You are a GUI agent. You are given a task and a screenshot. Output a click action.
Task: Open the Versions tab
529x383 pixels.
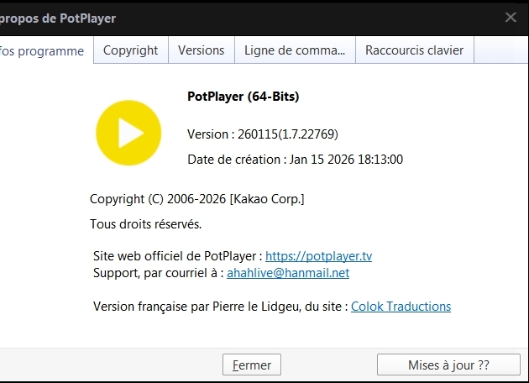point(201,50)
